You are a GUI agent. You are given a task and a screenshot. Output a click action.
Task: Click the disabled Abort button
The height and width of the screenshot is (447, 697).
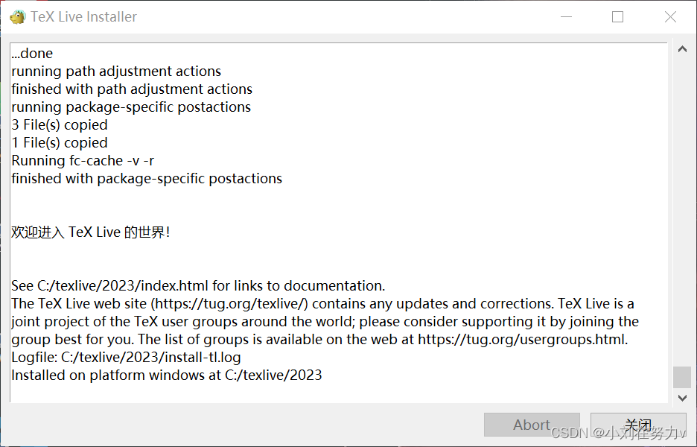click(x=532, y=425)
